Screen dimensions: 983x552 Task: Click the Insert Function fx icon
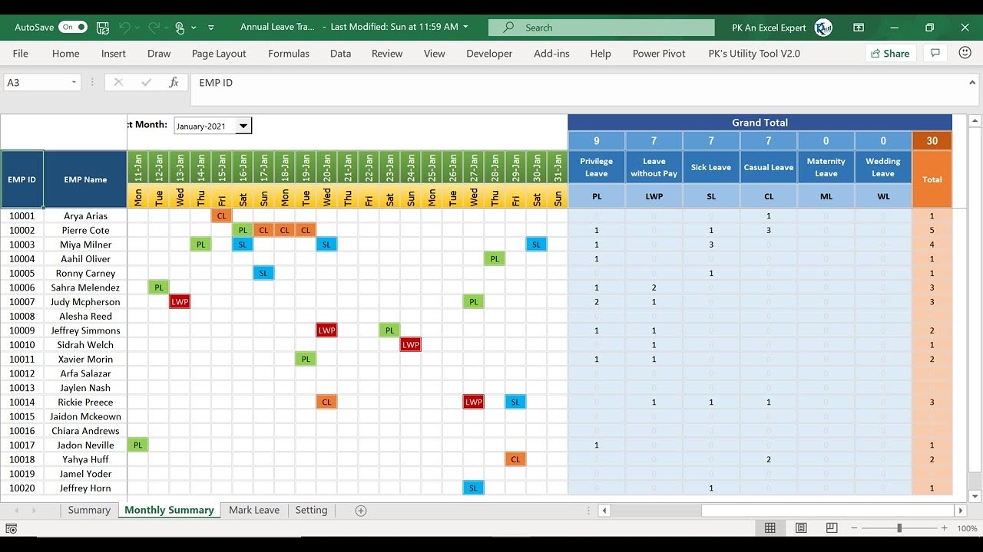click(x=174, y=82)
